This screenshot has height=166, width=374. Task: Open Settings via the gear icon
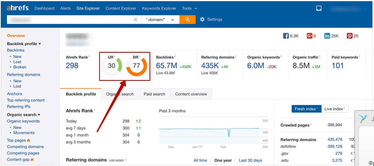pyautogui.click(x=202, y=20)
